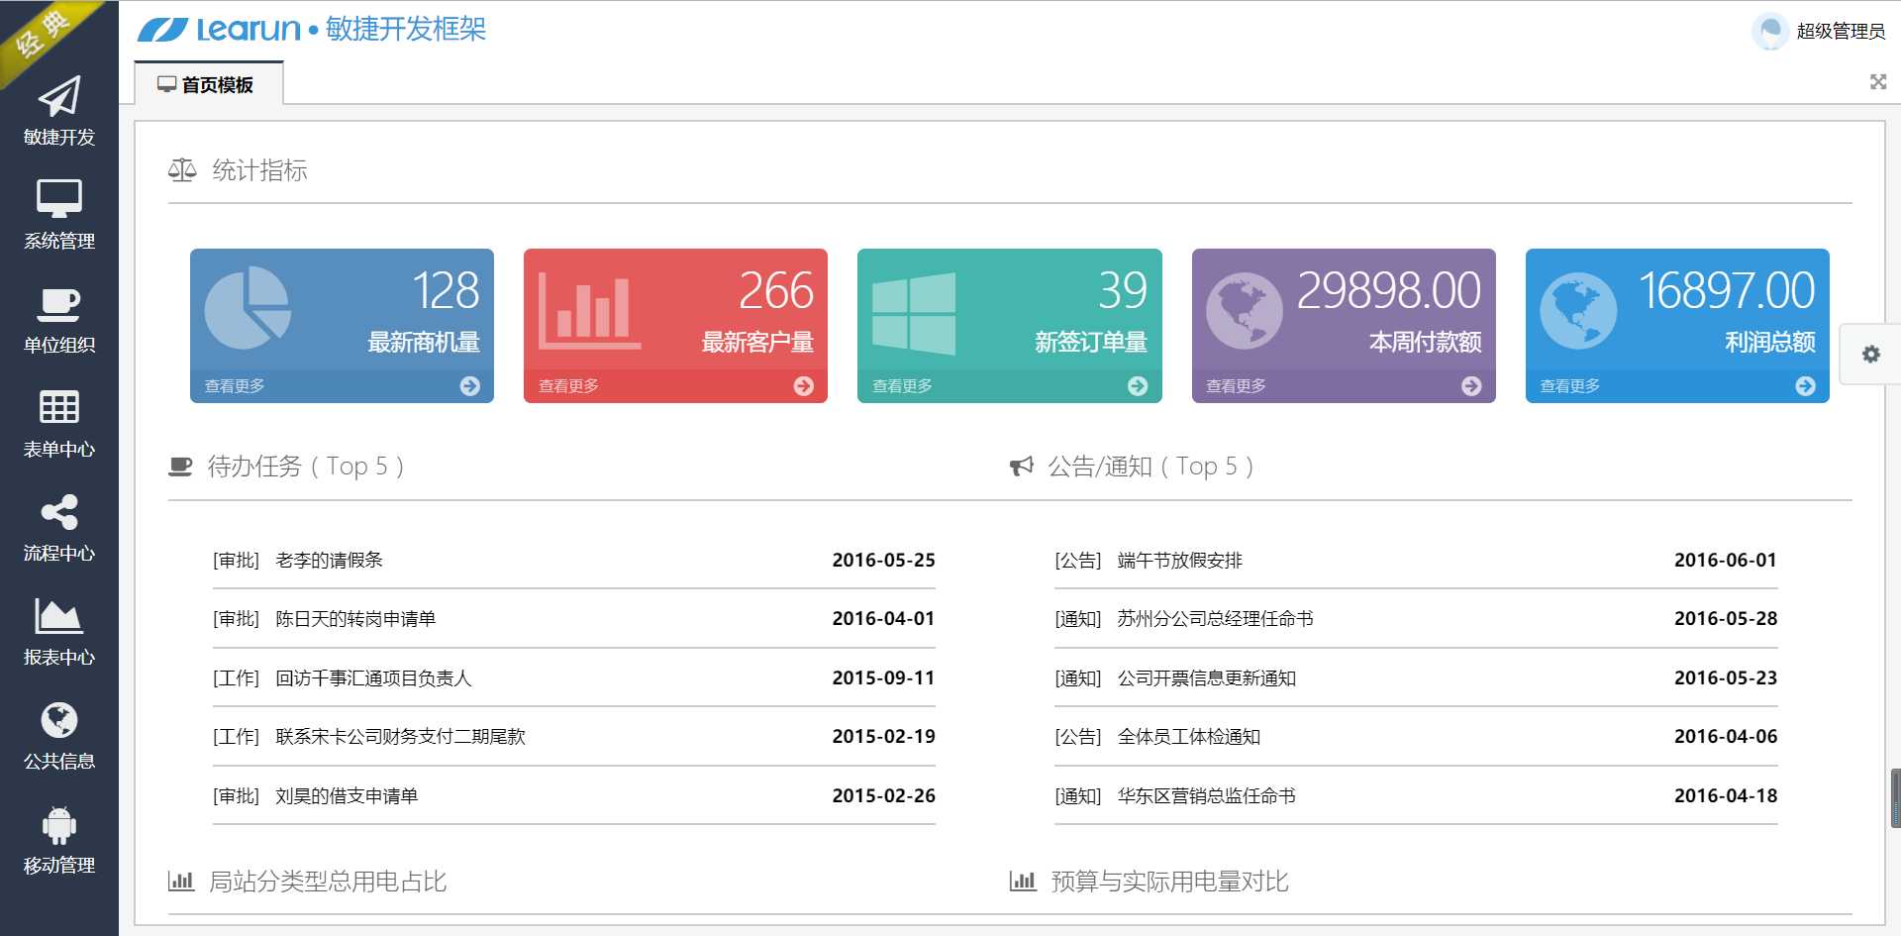This screenshot has height=936, width=1901.
Task: Click coffee cup icon beside 待办任务
Action: tap(180, 467)
